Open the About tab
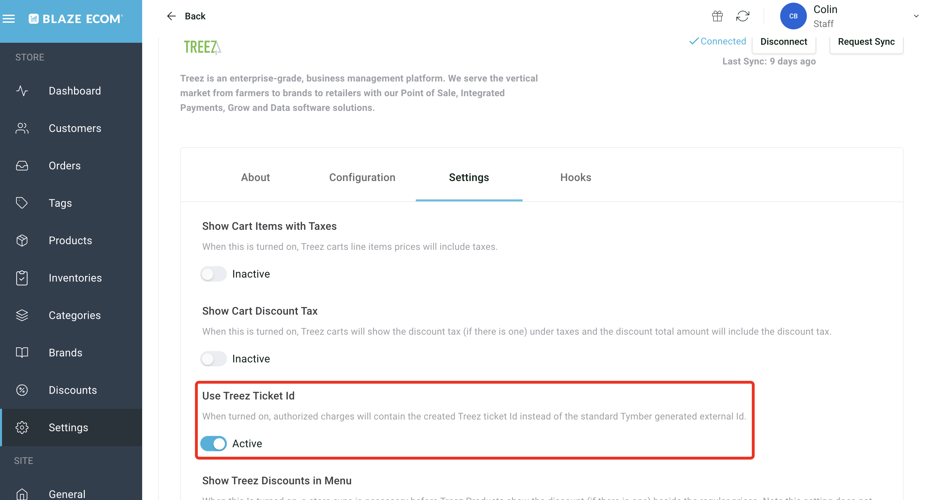 255,177
